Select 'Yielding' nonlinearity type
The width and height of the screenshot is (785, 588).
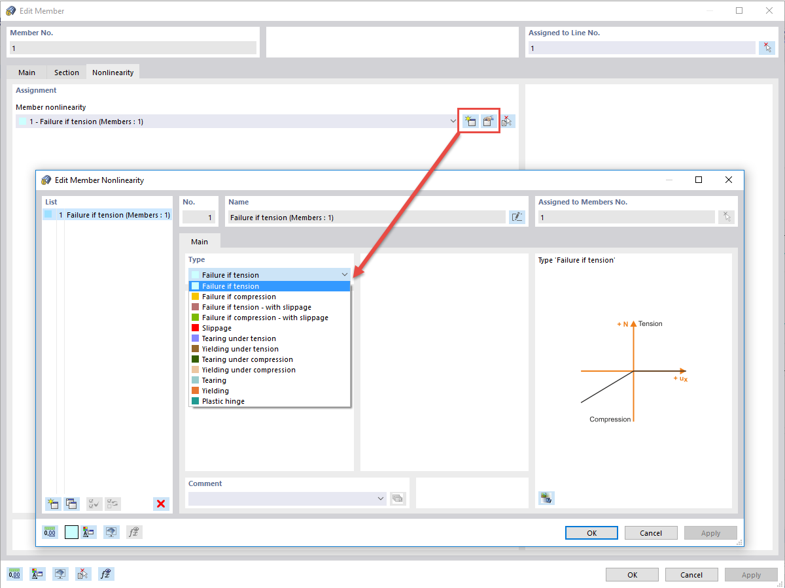coord(270,391)
